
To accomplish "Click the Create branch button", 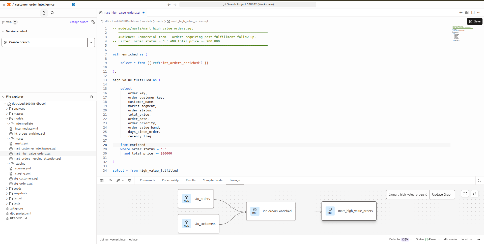I will coord(45,42).
